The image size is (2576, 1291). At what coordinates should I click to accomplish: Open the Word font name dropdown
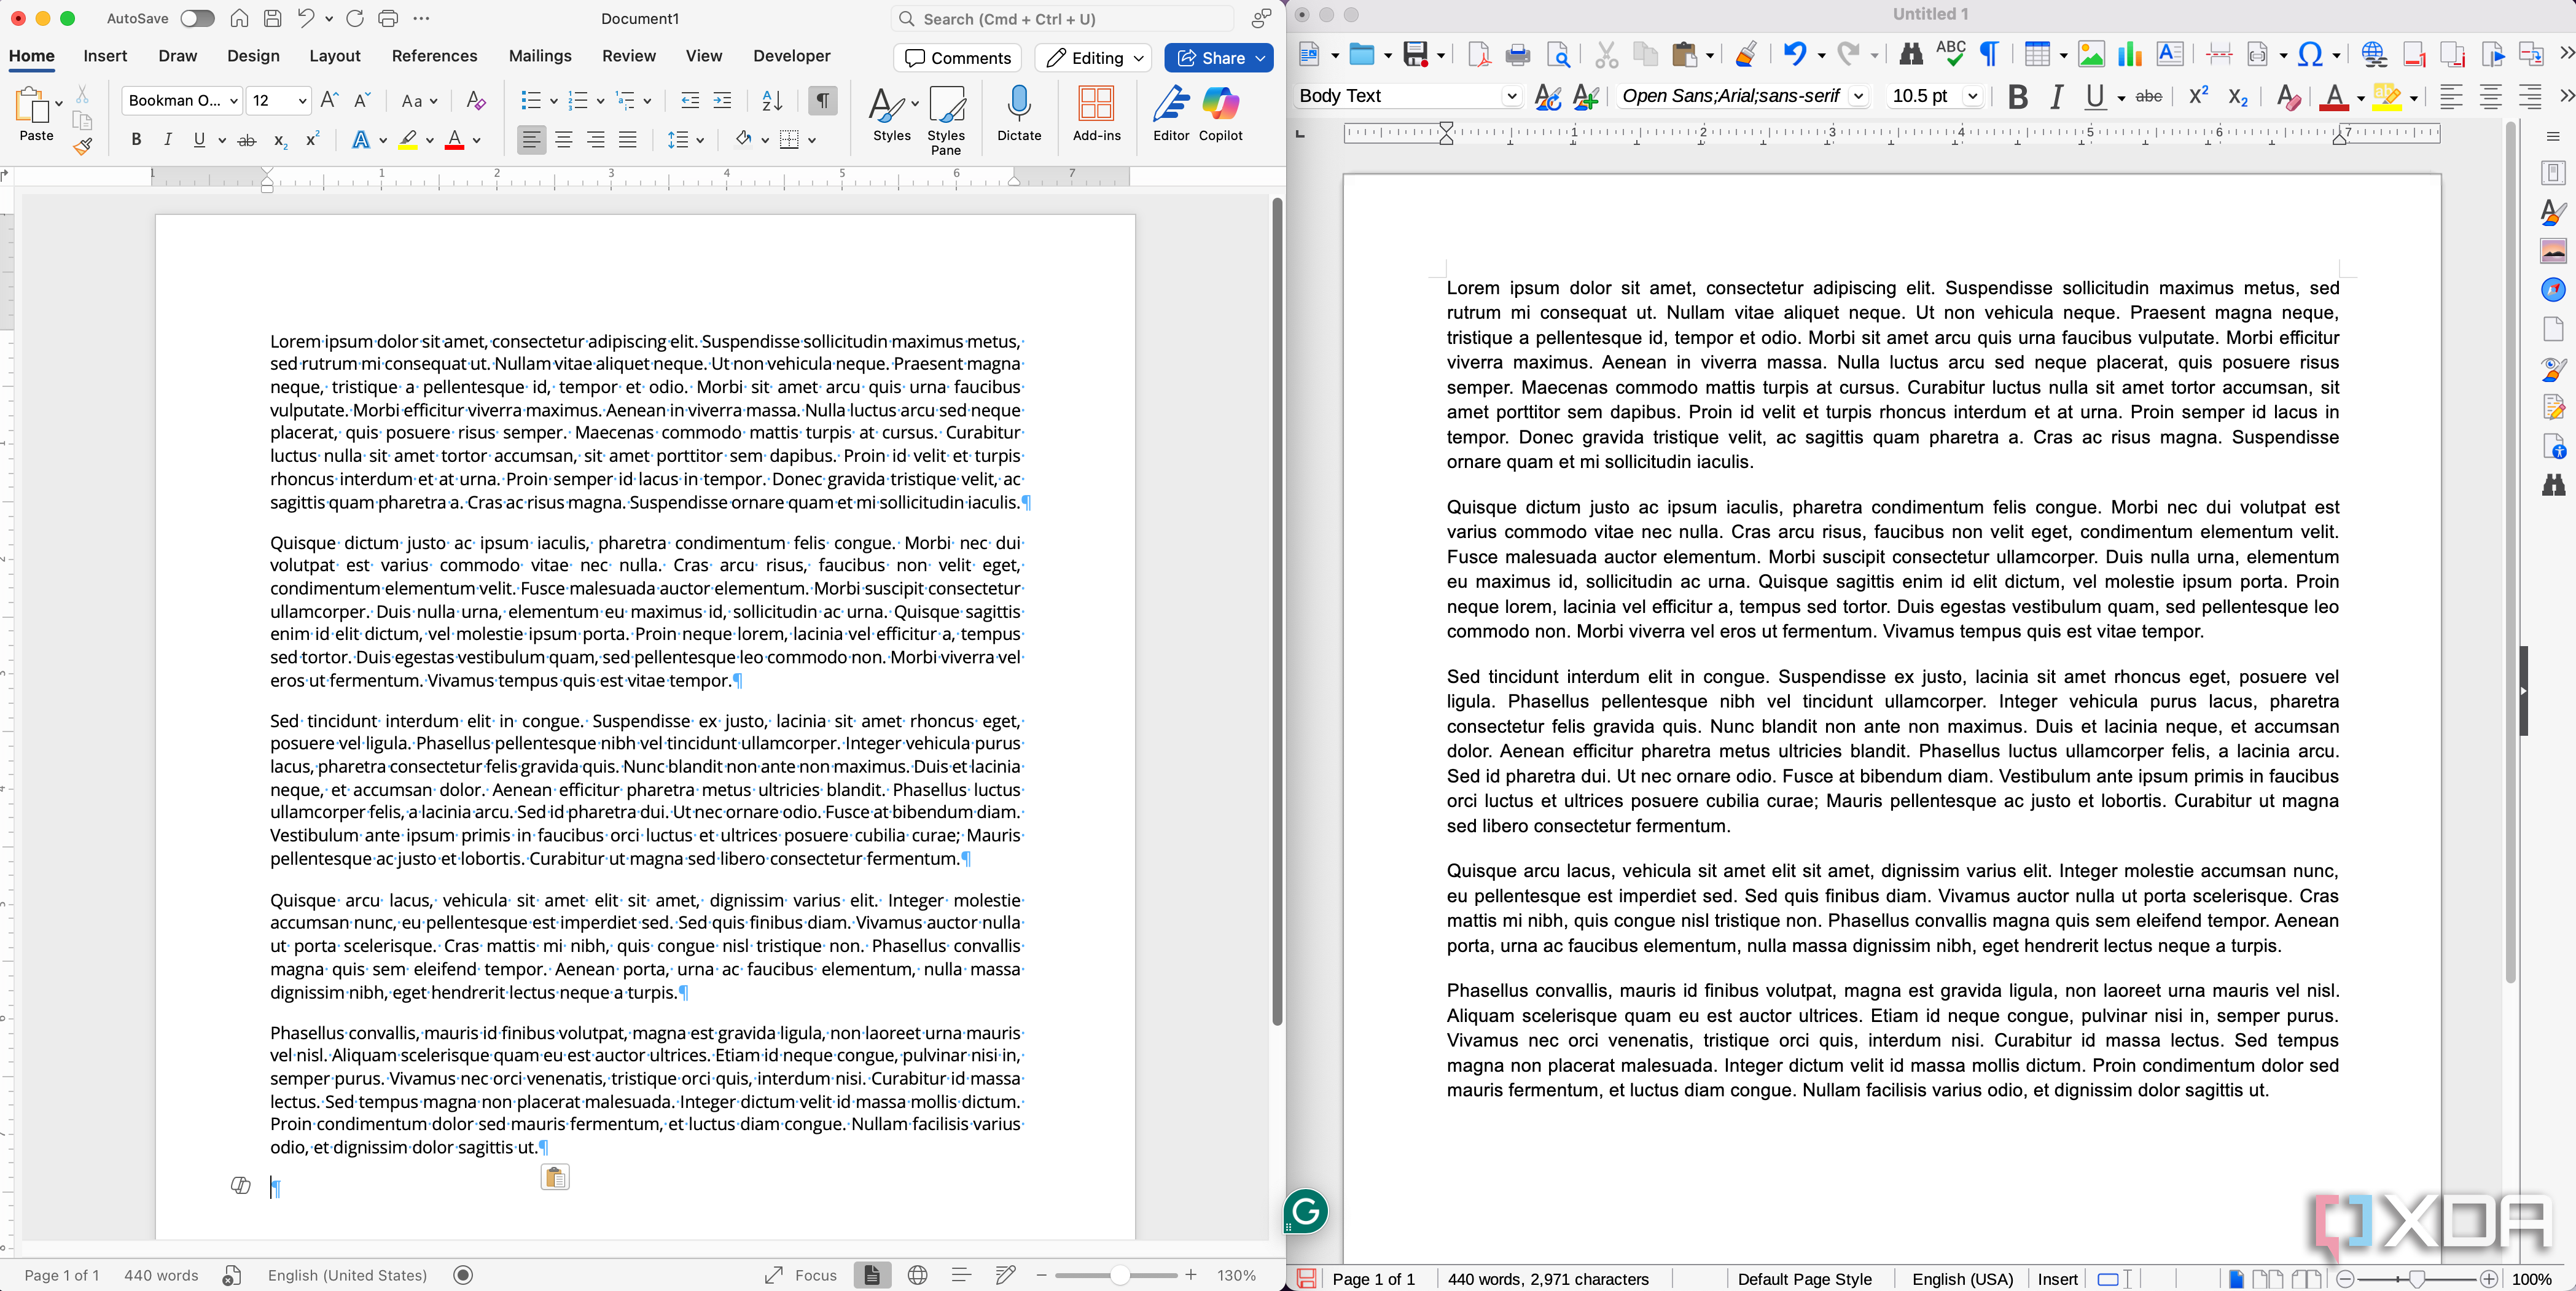(x=234, y=101)
